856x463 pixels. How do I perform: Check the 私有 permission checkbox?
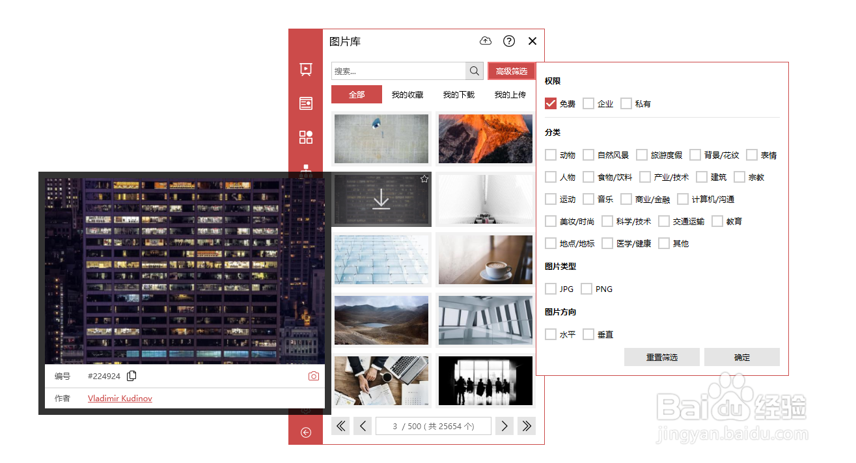tap(626, 103)
